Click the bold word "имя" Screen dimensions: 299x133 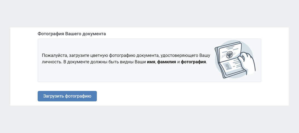[x=151, y=62]
